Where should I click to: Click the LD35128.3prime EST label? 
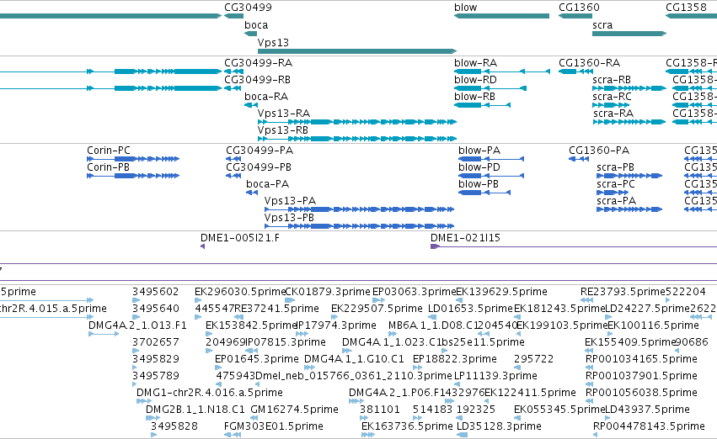coord(499,426)
